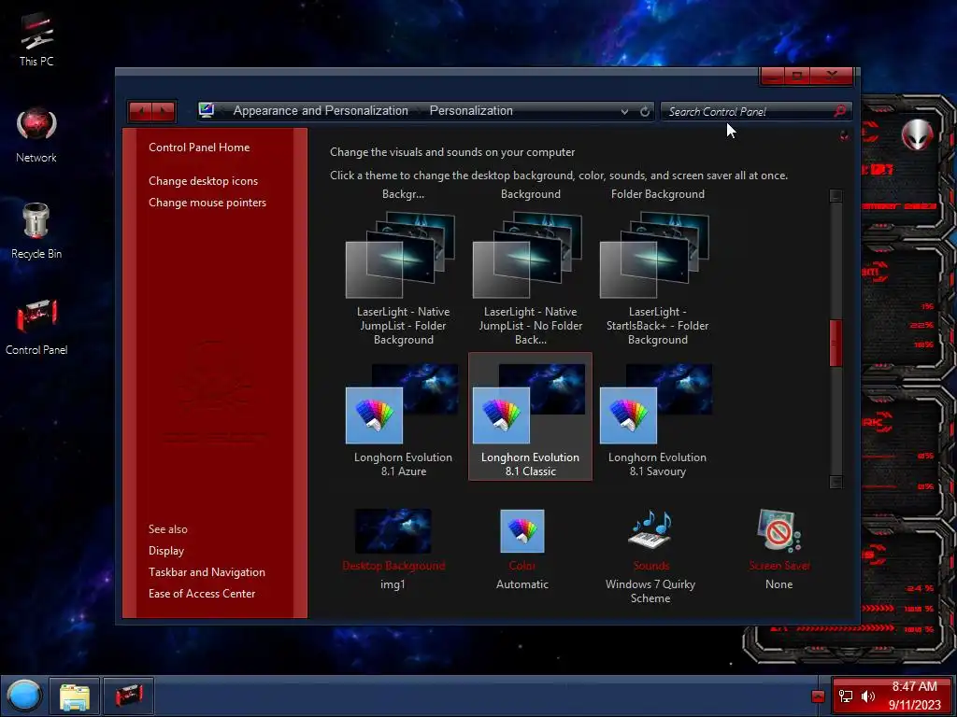Click the theme list scroll-down arrow
Screen dimensions: 957x717
(x=836, y=483)
